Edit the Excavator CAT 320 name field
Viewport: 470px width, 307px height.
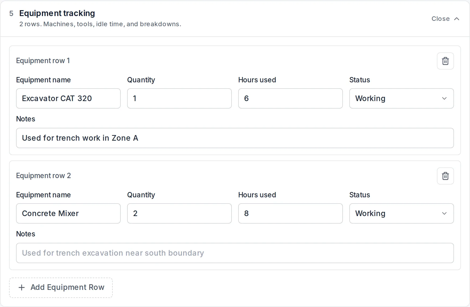click(x=68, y=98)
